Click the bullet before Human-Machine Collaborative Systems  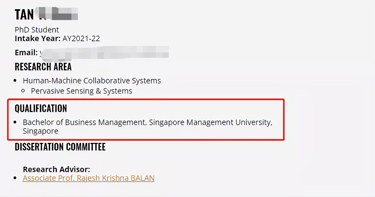pos(15,81)
